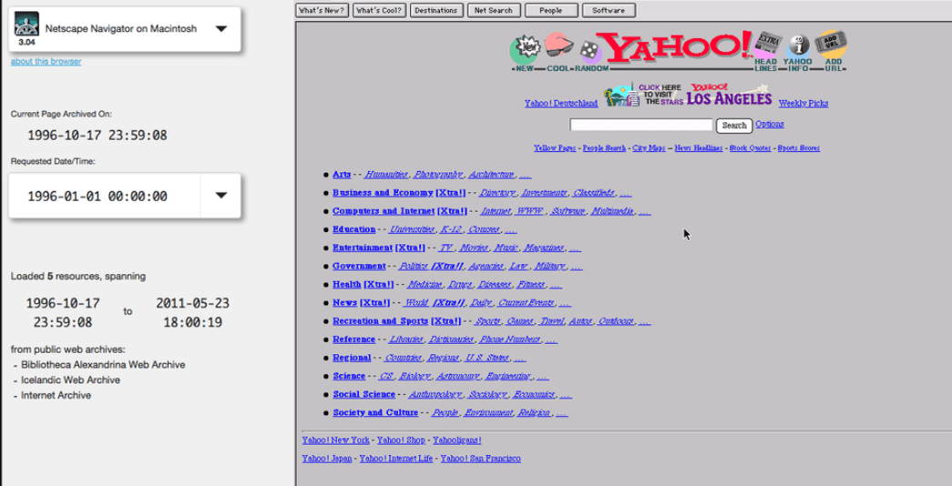
Task: Open the Health category link
Action: point(347,285)
